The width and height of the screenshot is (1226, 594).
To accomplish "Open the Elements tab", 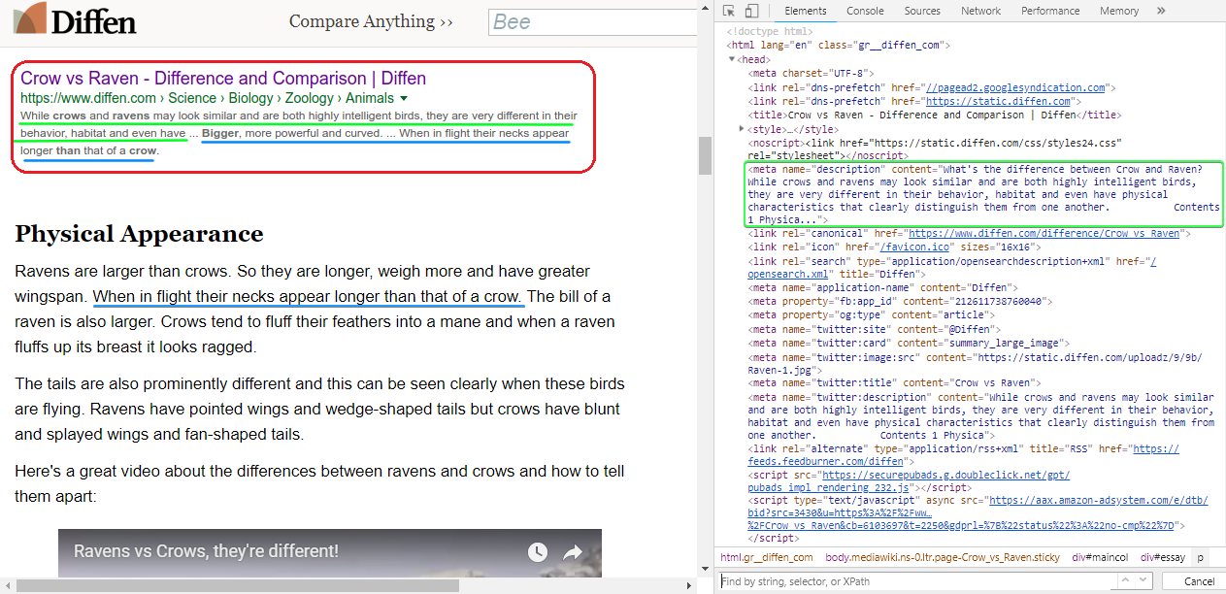I will coord(805,11).
